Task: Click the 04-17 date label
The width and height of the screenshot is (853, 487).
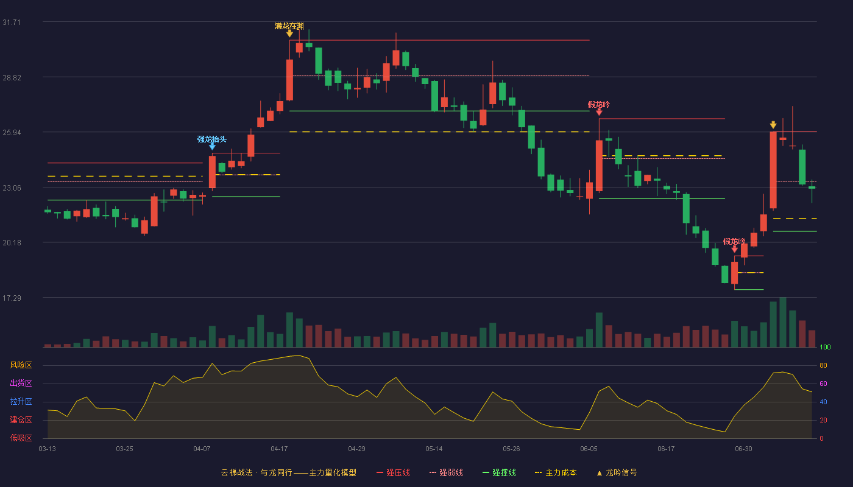Action: click(x=279, y=449)
